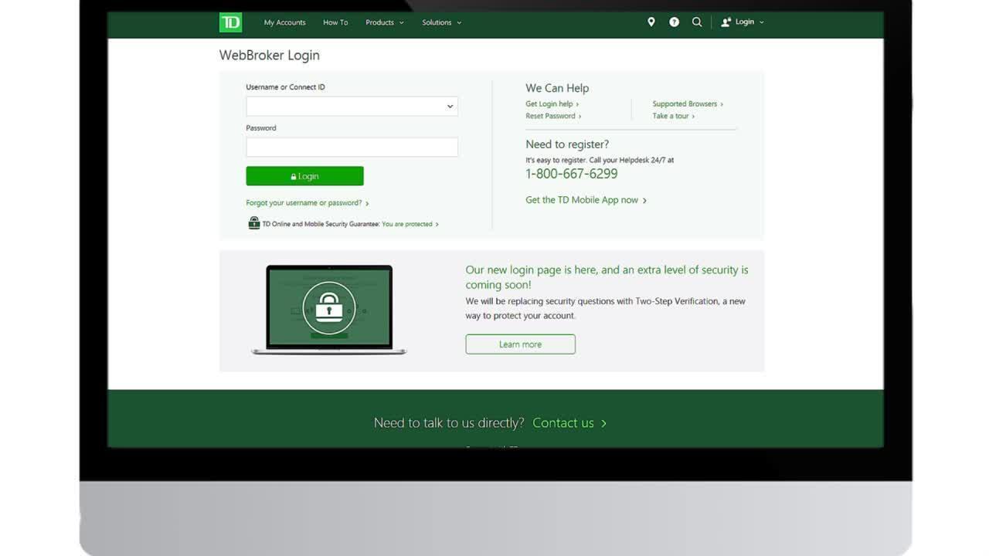
Task: Expand the Solutions menu
Action: point(441,22)
